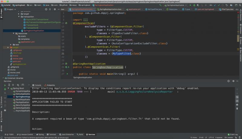Run with coverage icon in top toolbar
Viewport: 242px width, 139px height.
pyautogui.click(x=198, y=5)
